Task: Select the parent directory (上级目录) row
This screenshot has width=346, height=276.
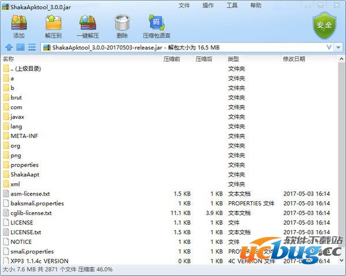Action: pos(170,68)
